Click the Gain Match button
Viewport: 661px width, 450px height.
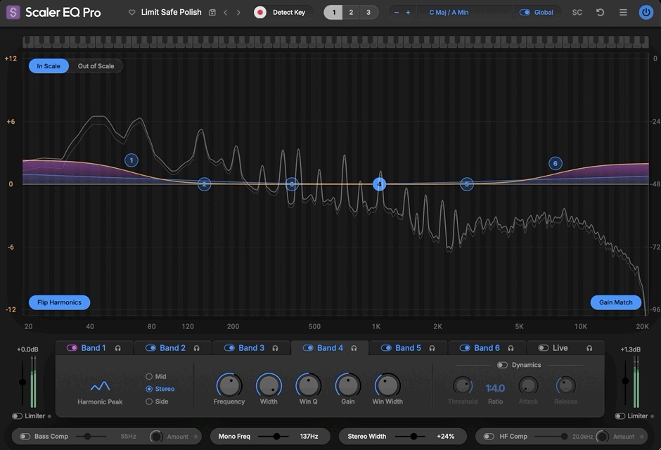click(x=616, y=302)
